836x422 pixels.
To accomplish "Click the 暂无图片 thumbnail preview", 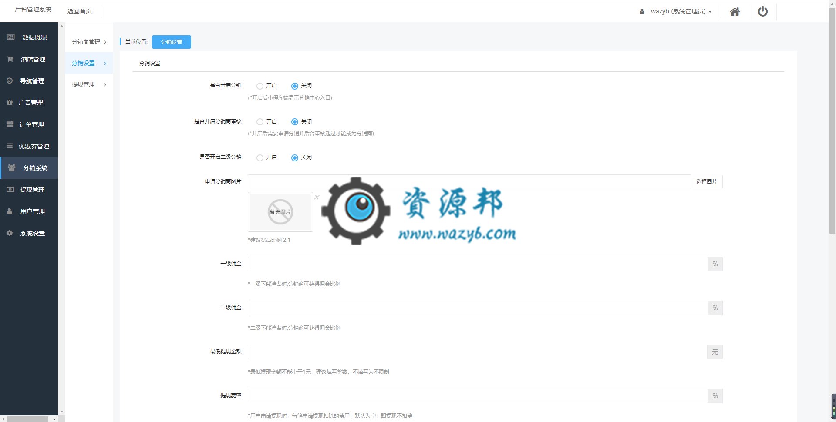I will [x=280, y=212].
